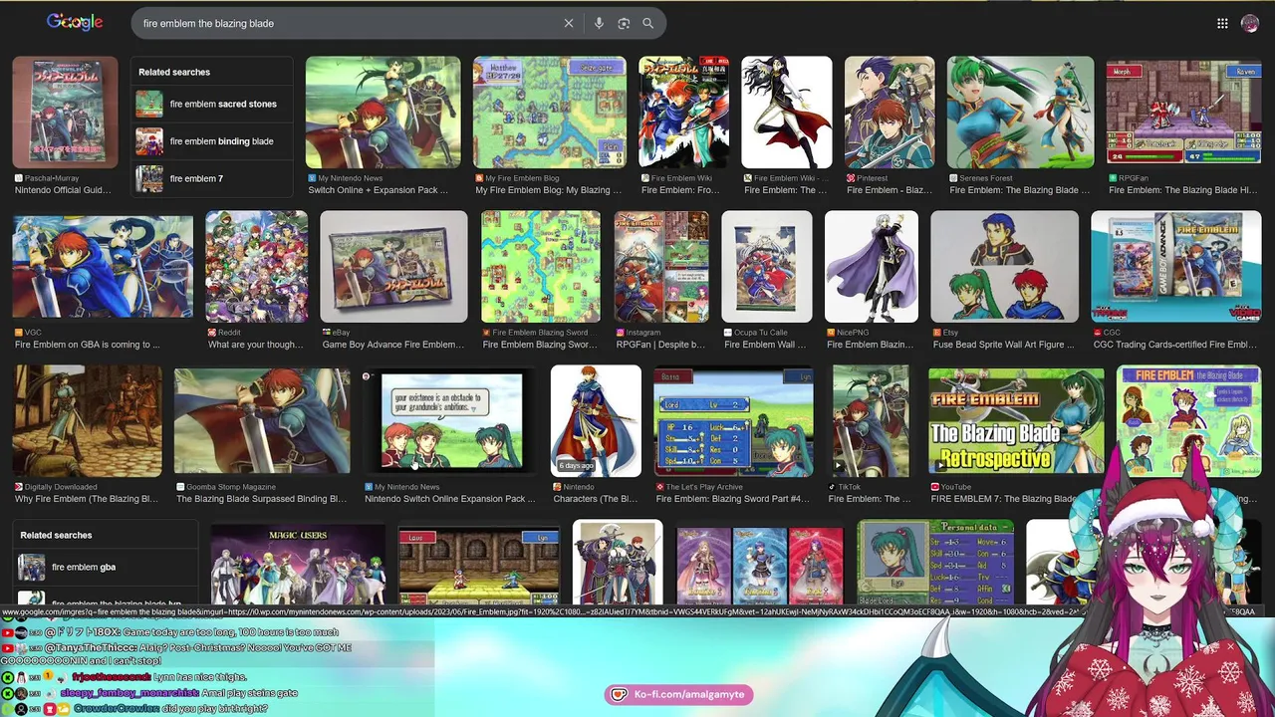This screenshot has width=1275, height=717.
Task: Click source label 'Fire Emblem Wiki' under black-haired character
Action: point(783,178)
